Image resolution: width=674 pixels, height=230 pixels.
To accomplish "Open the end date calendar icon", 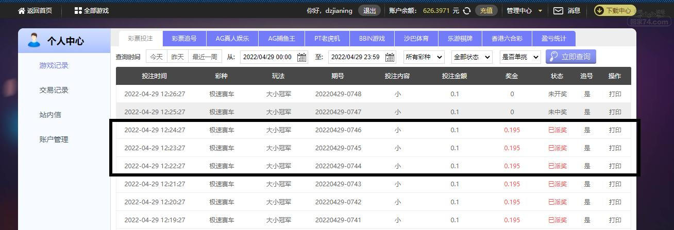I will click(390, 57).
